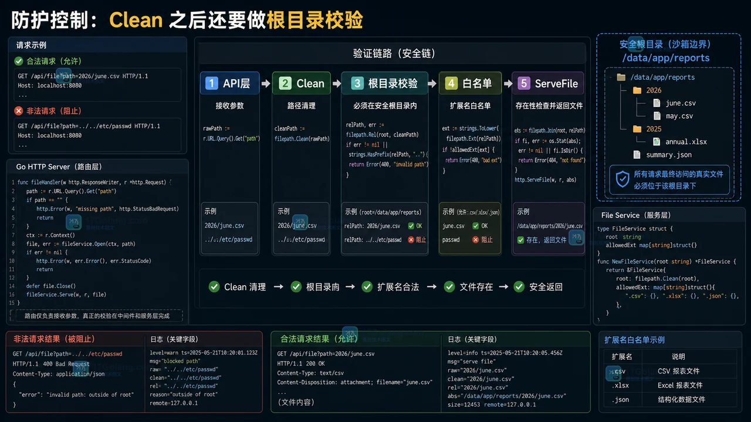Select the may.csv file icon

pos(657,116)
